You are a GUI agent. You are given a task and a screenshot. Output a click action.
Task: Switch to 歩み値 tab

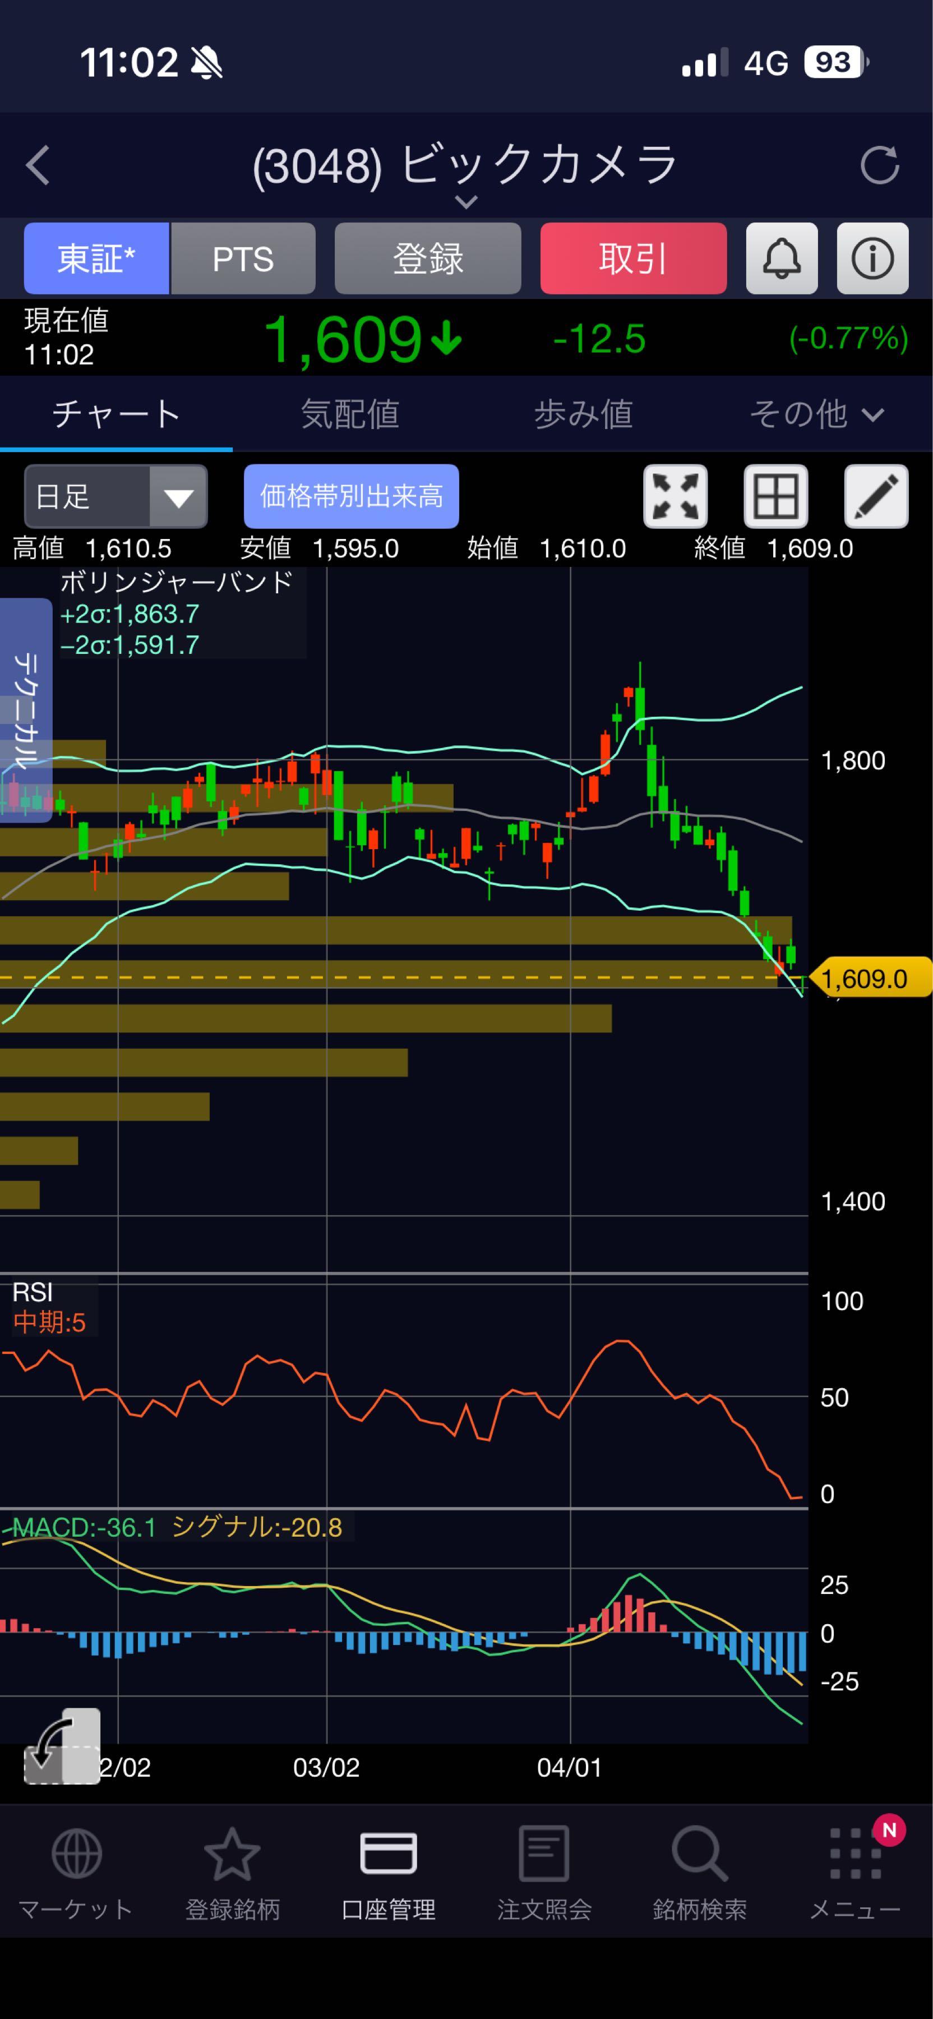click(x=583, y=414)
